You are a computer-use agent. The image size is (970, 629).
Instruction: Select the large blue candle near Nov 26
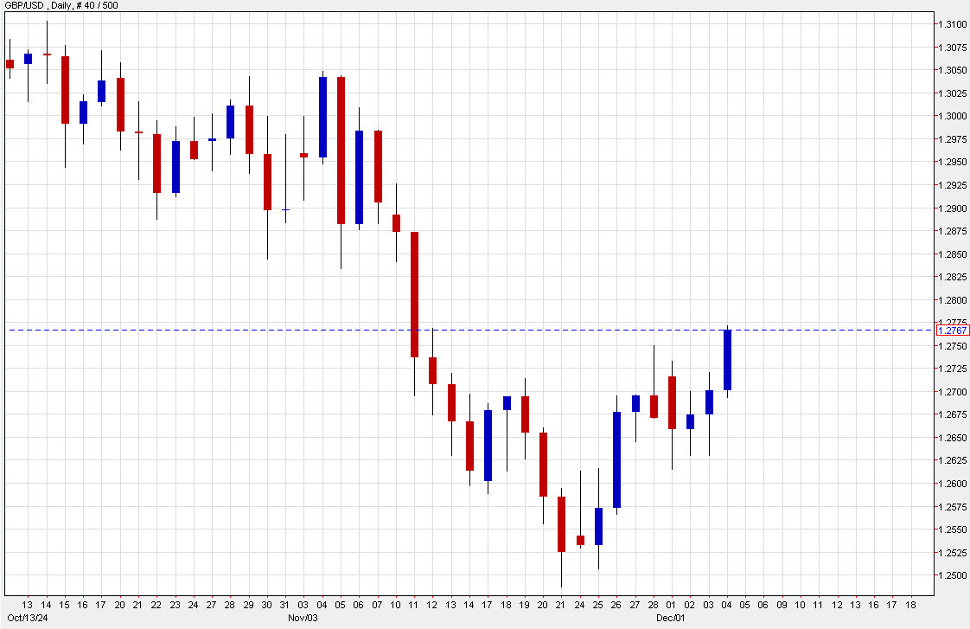616,459
